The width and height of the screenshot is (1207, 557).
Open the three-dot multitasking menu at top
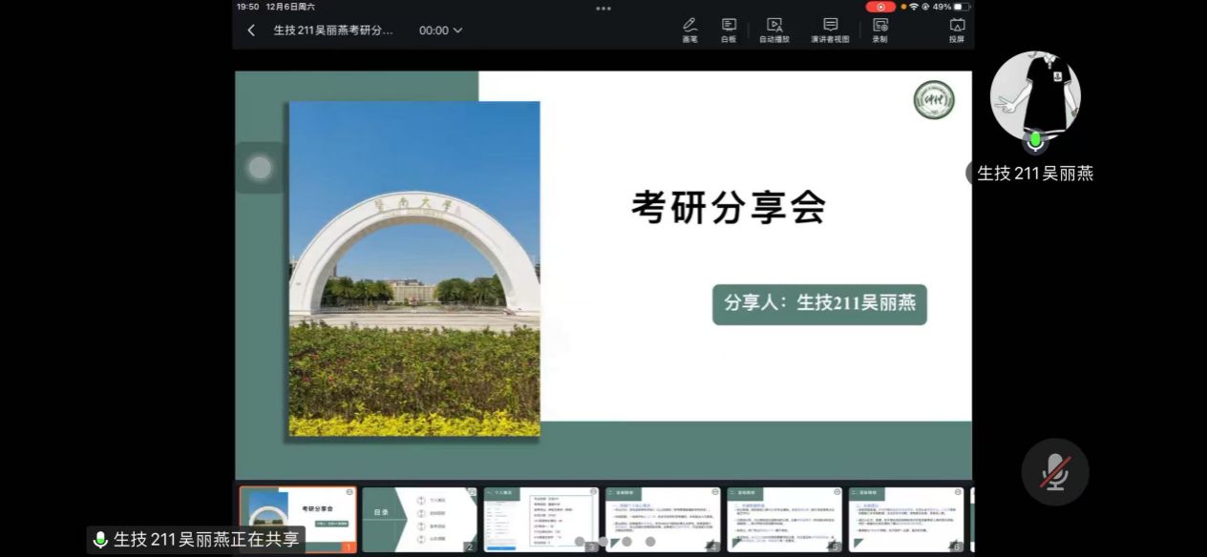(x=603, y=8)
